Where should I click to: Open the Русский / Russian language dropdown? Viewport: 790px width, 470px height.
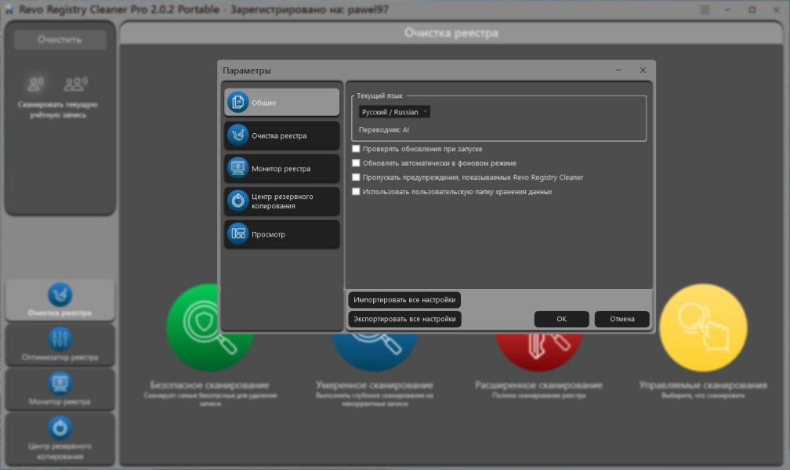[394, 112]
